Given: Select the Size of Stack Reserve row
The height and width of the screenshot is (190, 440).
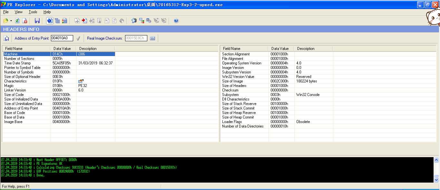Looking at the screenshot, I should [277, 104].
